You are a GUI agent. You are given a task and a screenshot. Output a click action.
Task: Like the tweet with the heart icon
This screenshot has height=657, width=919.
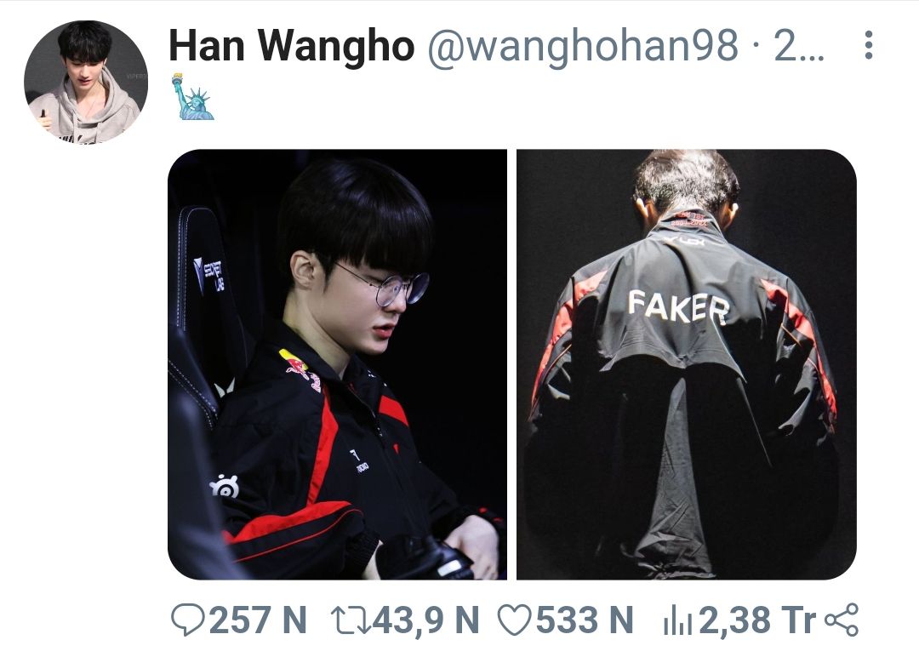[x=514, y=620]
